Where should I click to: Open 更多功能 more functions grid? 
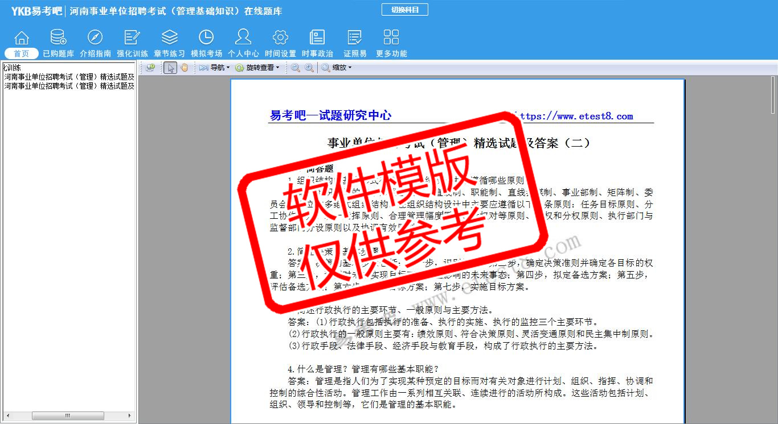[x=391, y=43]
